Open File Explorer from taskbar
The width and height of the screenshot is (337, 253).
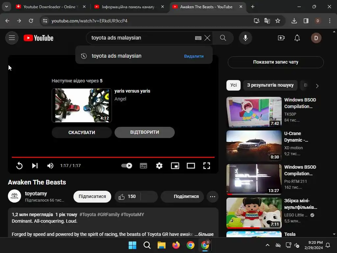coord(161,245)
